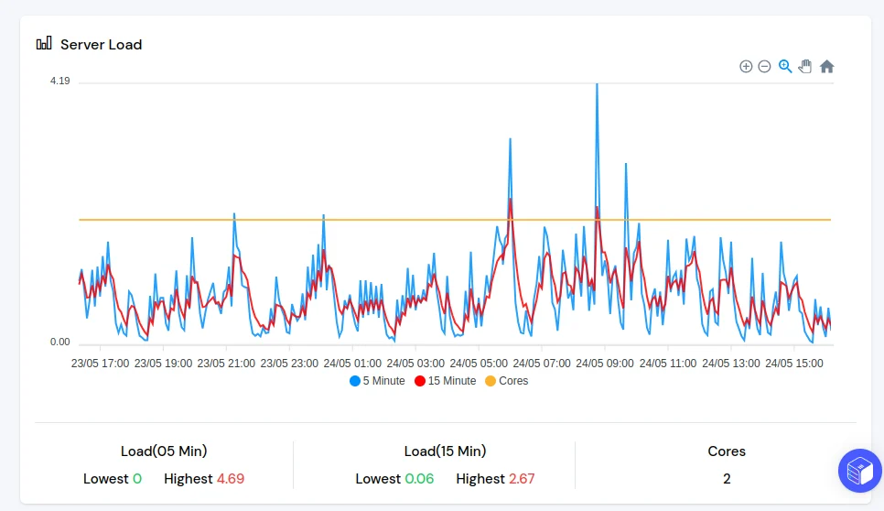Click the 23/05 23:00 axis label
The image size is (884, 511).
click(x=289, y=364)
